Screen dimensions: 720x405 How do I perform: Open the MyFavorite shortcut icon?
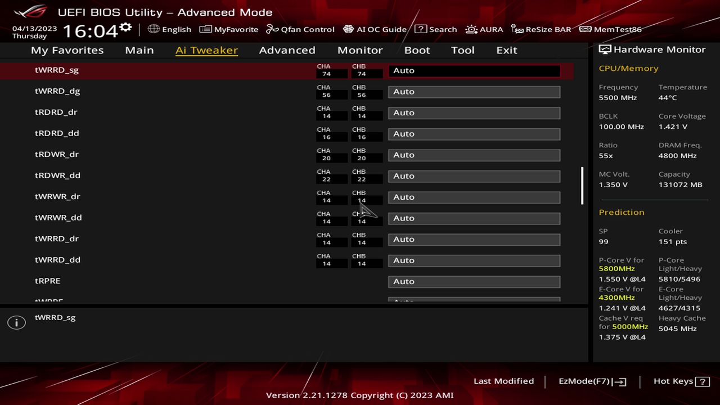pyautogui.click(x=205, y=29)
